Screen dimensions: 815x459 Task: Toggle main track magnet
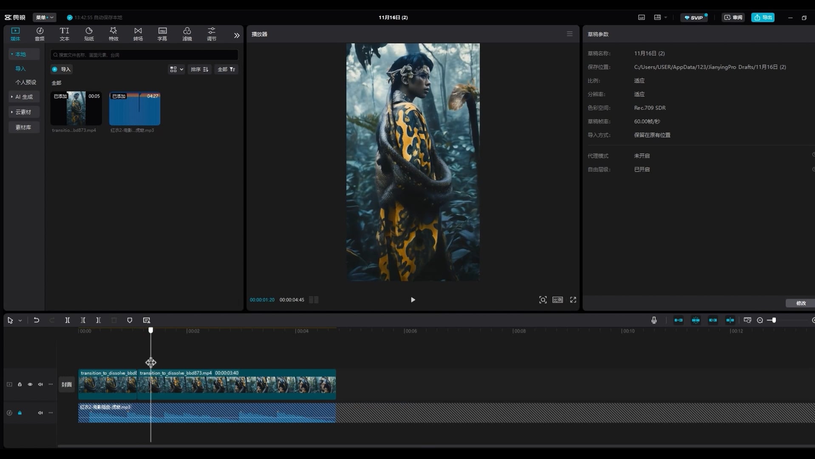coord(679,320)
